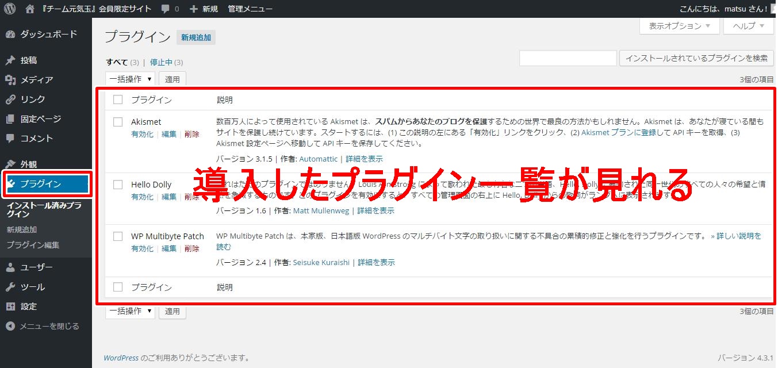
Task: Tick the select-all checkbox in table header
Action: tap(118, 99)
